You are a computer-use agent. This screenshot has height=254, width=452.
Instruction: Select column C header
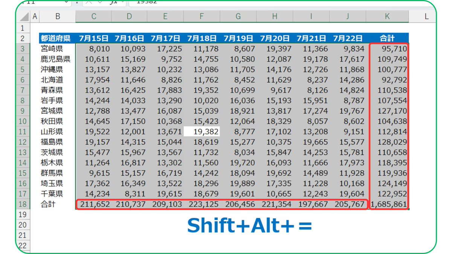[x=94, y=16]
